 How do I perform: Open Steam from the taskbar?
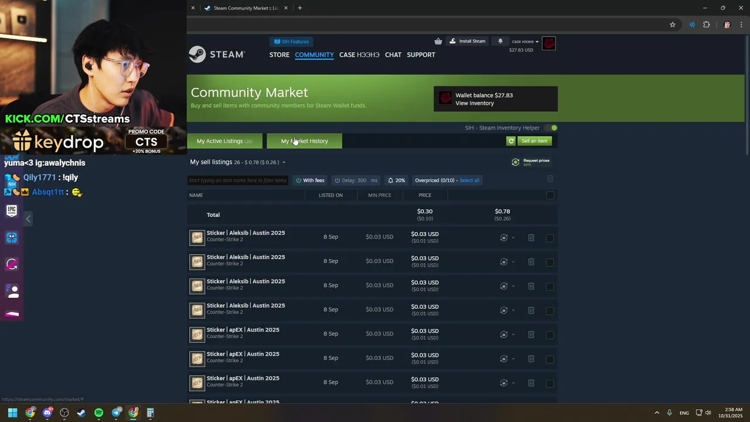coord(81,413)
